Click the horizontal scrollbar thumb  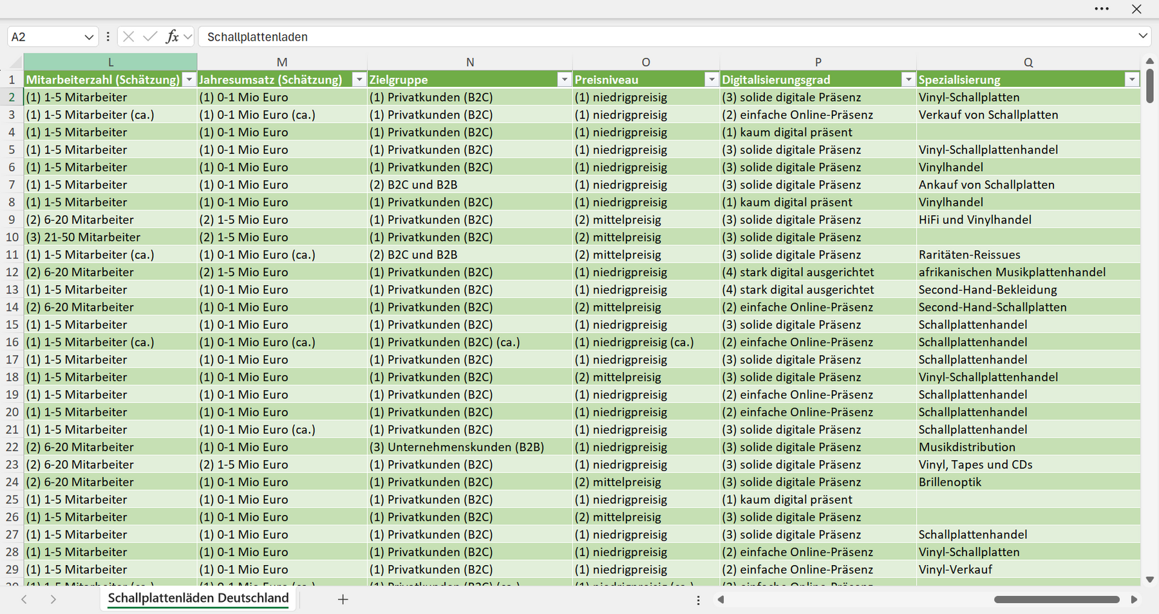pos(1057,599)
